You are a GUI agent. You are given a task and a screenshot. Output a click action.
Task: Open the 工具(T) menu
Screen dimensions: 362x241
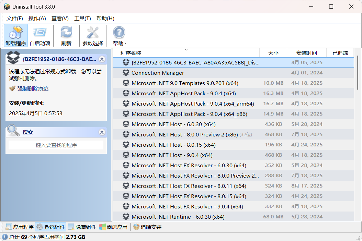click(82, 19)
